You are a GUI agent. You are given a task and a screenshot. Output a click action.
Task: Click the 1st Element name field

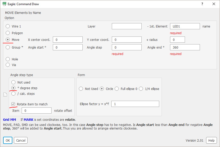[x=185, y=26]
